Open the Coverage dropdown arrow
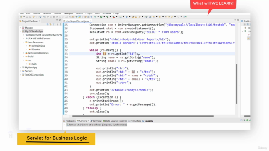Image resolution: width=269 pixels, height=151 pixels. pyautogui.click(x=111, y=17)
